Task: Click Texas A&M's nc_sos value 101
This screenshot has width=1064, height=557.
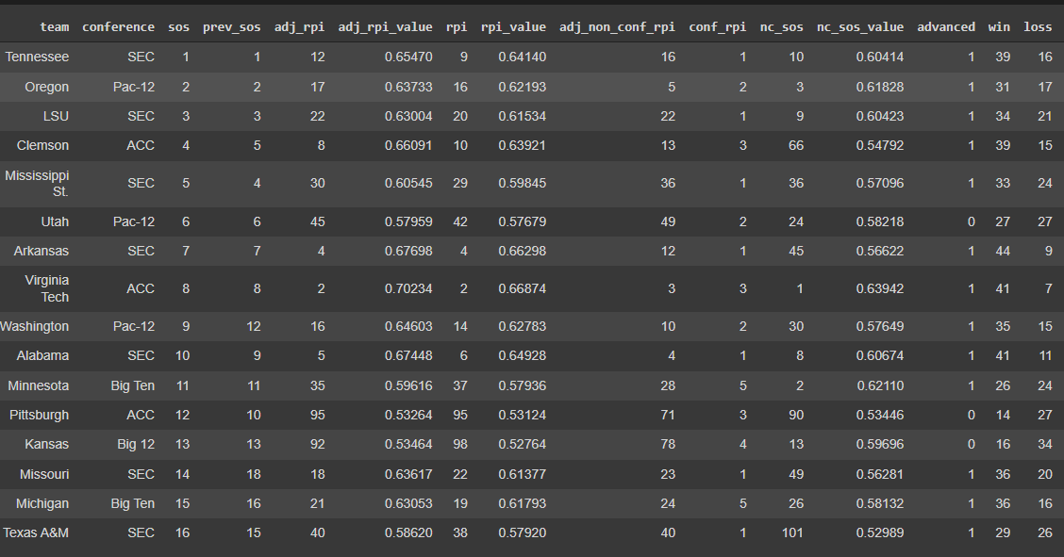Action: tap(792, 532)
